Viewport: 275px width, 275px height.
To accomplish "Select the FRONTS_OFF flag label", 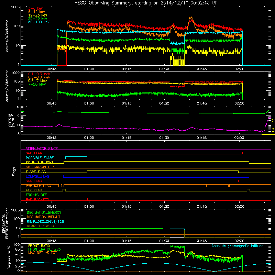I will (36, 195).
